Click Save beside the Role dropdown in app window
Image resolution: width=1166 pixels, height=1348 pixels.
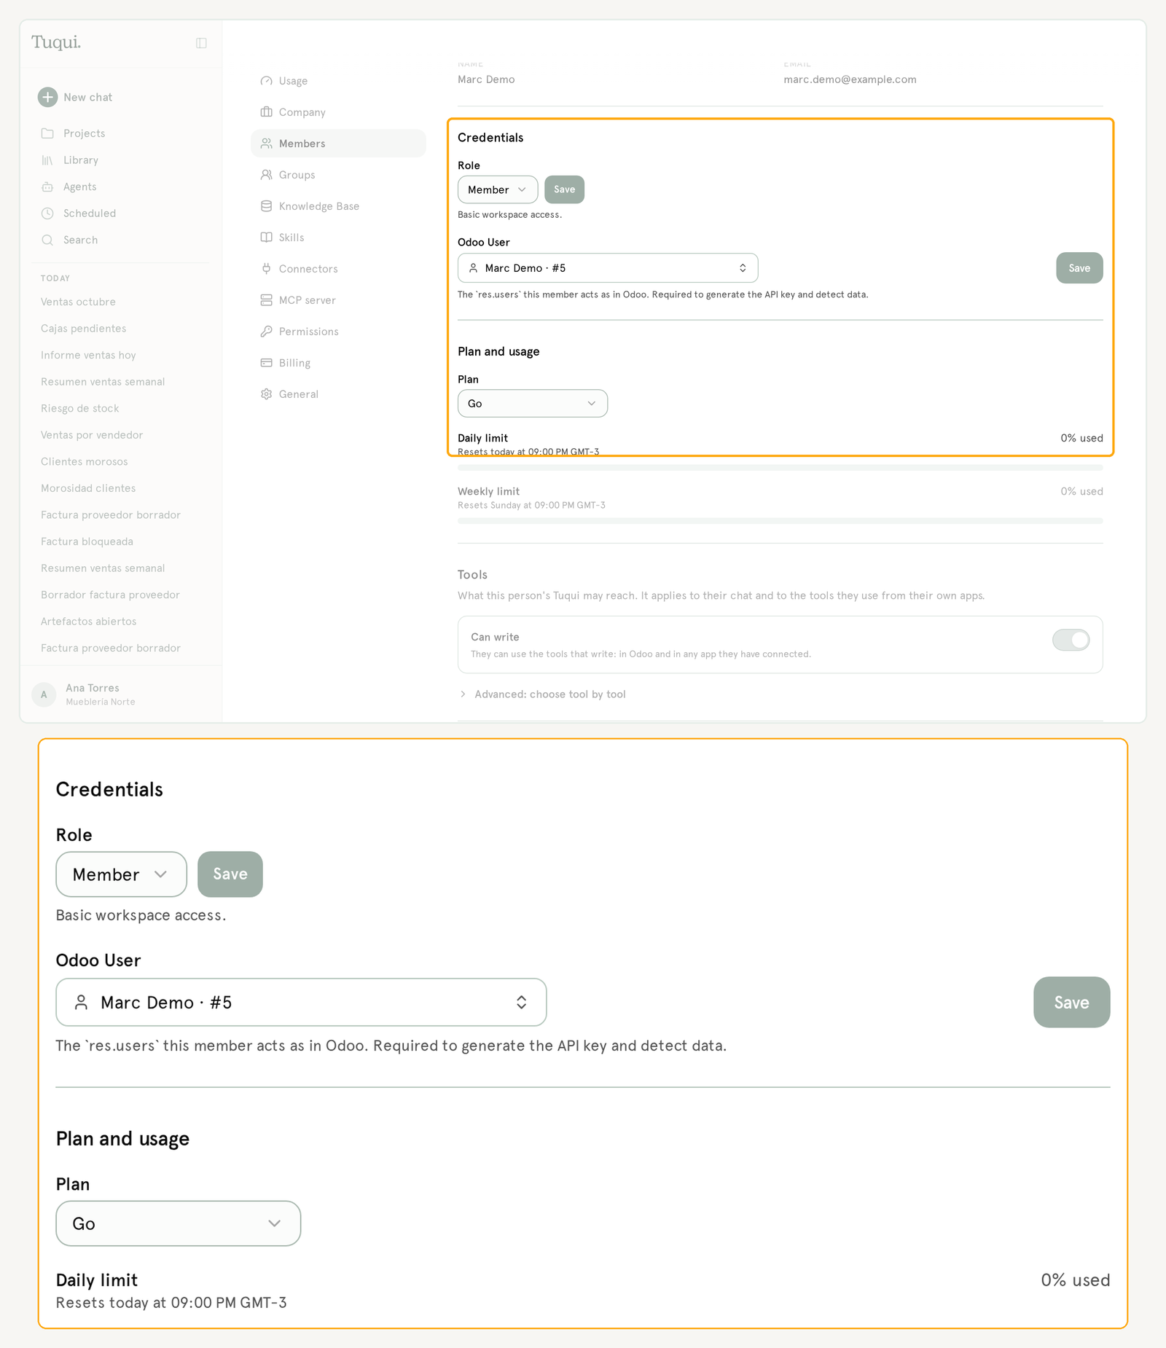point(565,189)
